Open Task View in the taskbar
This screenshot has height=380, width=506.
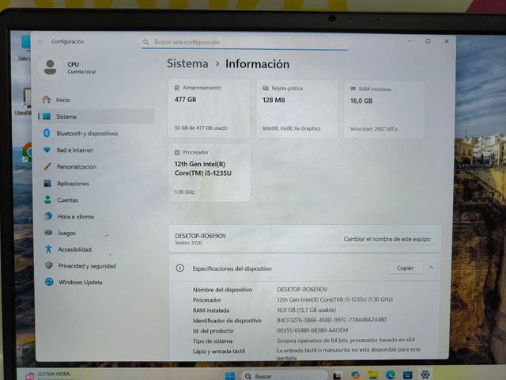click(338, 375)
